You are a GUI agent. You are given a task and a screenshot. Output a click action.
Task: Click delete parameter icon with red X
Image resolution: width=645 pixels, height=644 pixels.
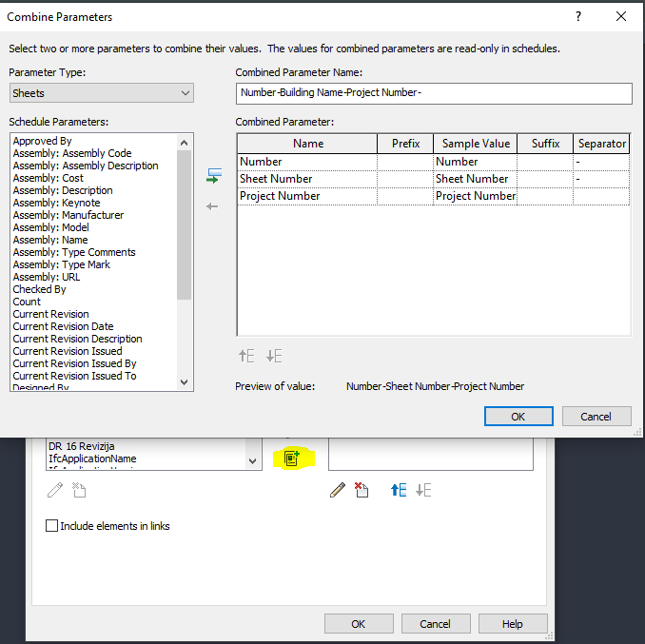tap(362, 490)
